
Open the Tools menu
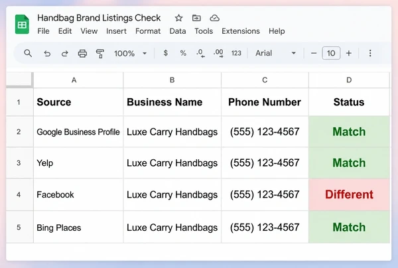coord(204,31)
